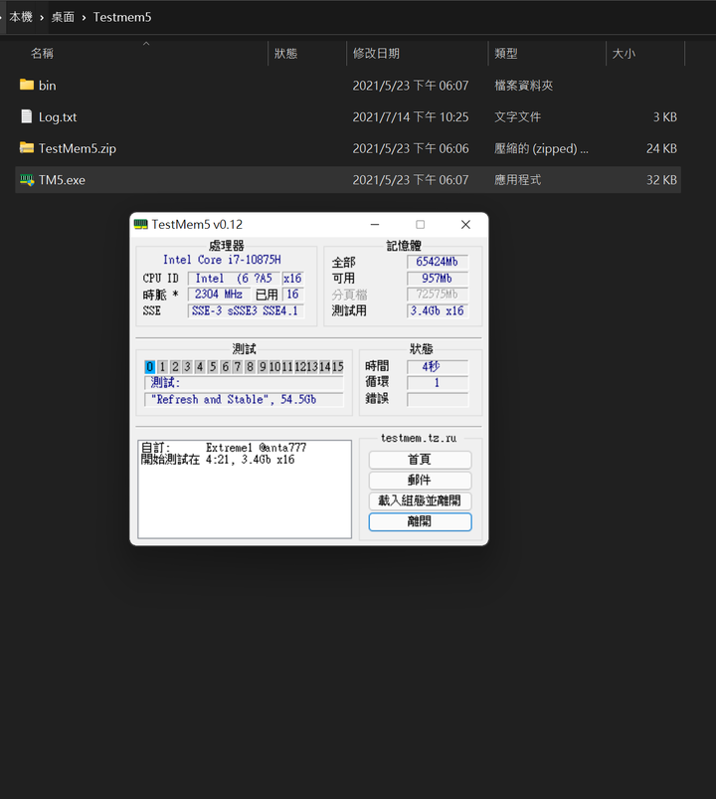Select test indicator 8
The image size is (716, 799).
[250, 366]
